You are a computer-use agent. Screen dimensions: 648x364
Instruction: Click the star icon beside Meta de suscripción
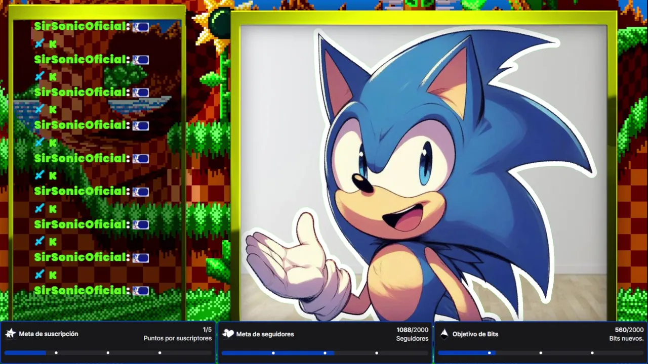click(x=10, y=334)
